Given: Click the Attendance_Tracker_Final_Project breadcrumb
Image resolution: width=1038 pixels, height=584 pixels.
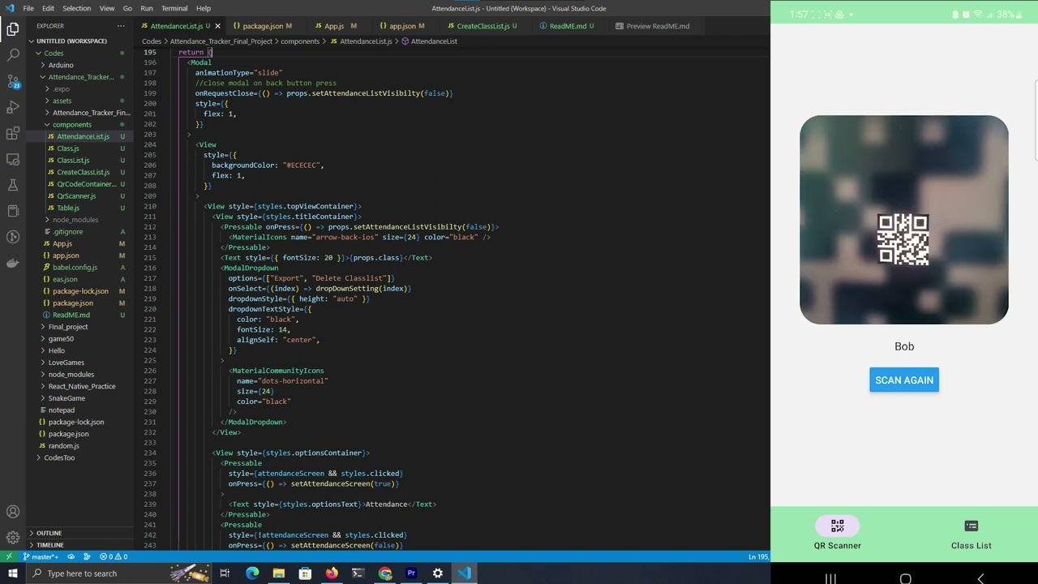Looking at the screenshot, I should coord(221,41).
